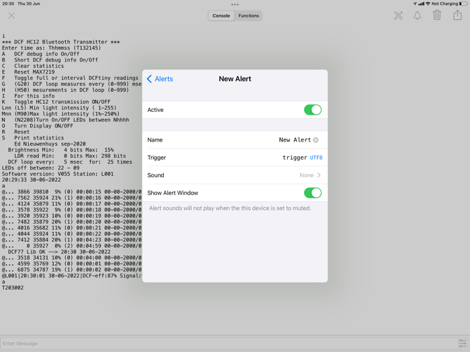Viewport: 470px width, 352px height.
Task: Select the muted device alert note
Action: click(x=230, y=208)
